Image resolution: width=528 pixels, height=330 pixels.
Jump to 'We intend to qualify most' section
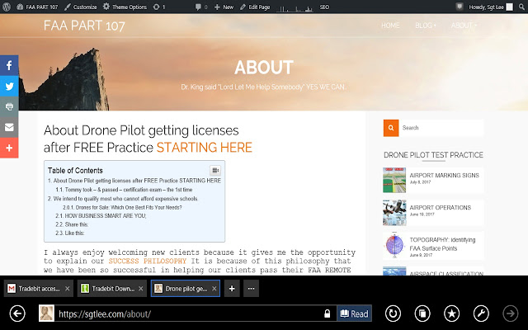[x=123, y=199]
